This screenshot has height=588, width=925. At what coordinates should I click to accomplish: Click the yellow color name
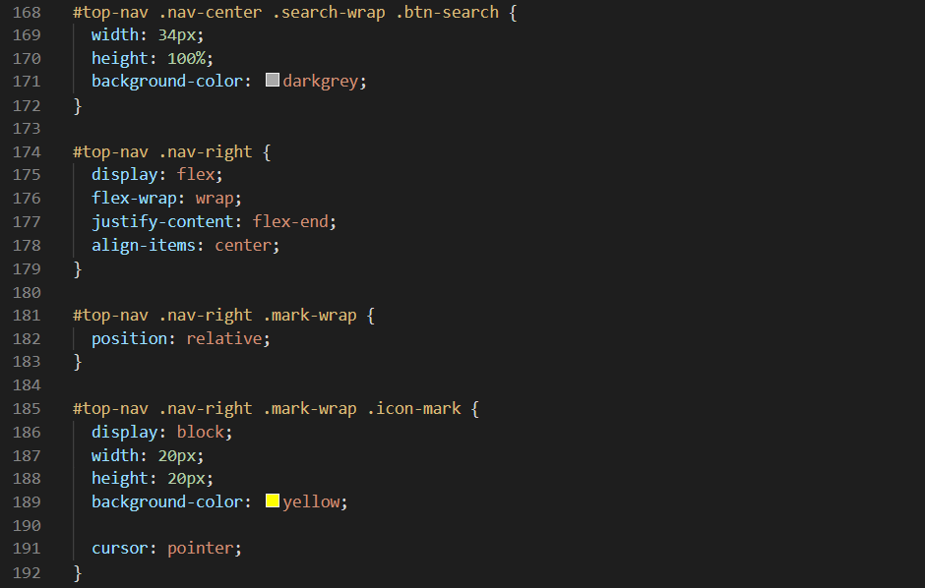311,502
